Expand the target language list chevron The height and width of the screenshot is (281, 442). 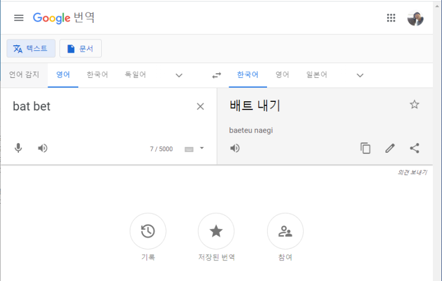(x=360, y=76)
